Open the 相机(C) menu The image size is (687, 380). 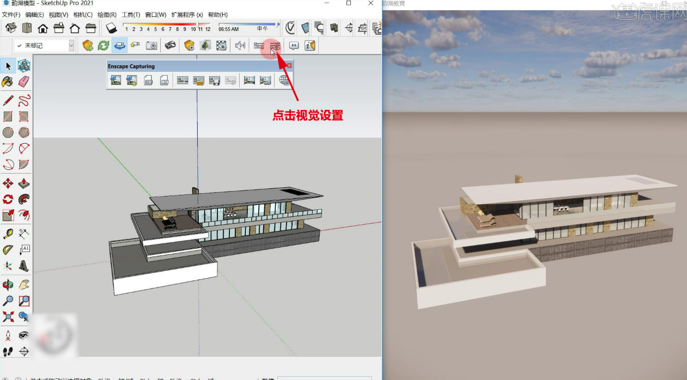[x=83, y=15]
